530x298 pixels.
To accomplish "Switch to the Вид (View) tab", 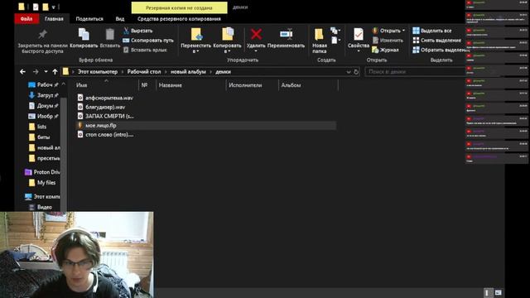I will [x=119, y=19].
